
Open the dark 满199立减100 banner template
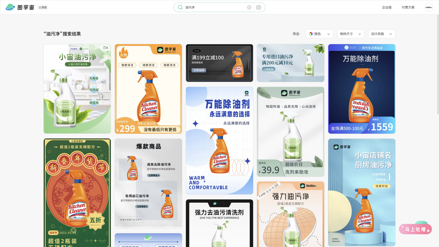(220, 63)
